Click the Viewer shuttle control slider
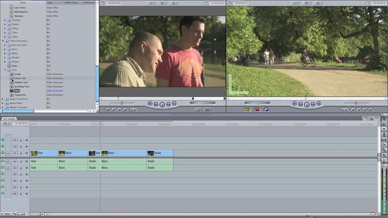Image resolution: width=388 pixels, height=218 pixels. [121, 103]
